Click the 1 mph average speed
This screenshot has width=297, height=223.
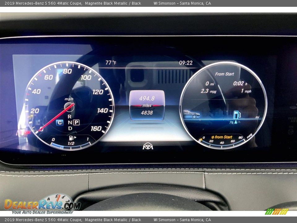click(246, 91)
